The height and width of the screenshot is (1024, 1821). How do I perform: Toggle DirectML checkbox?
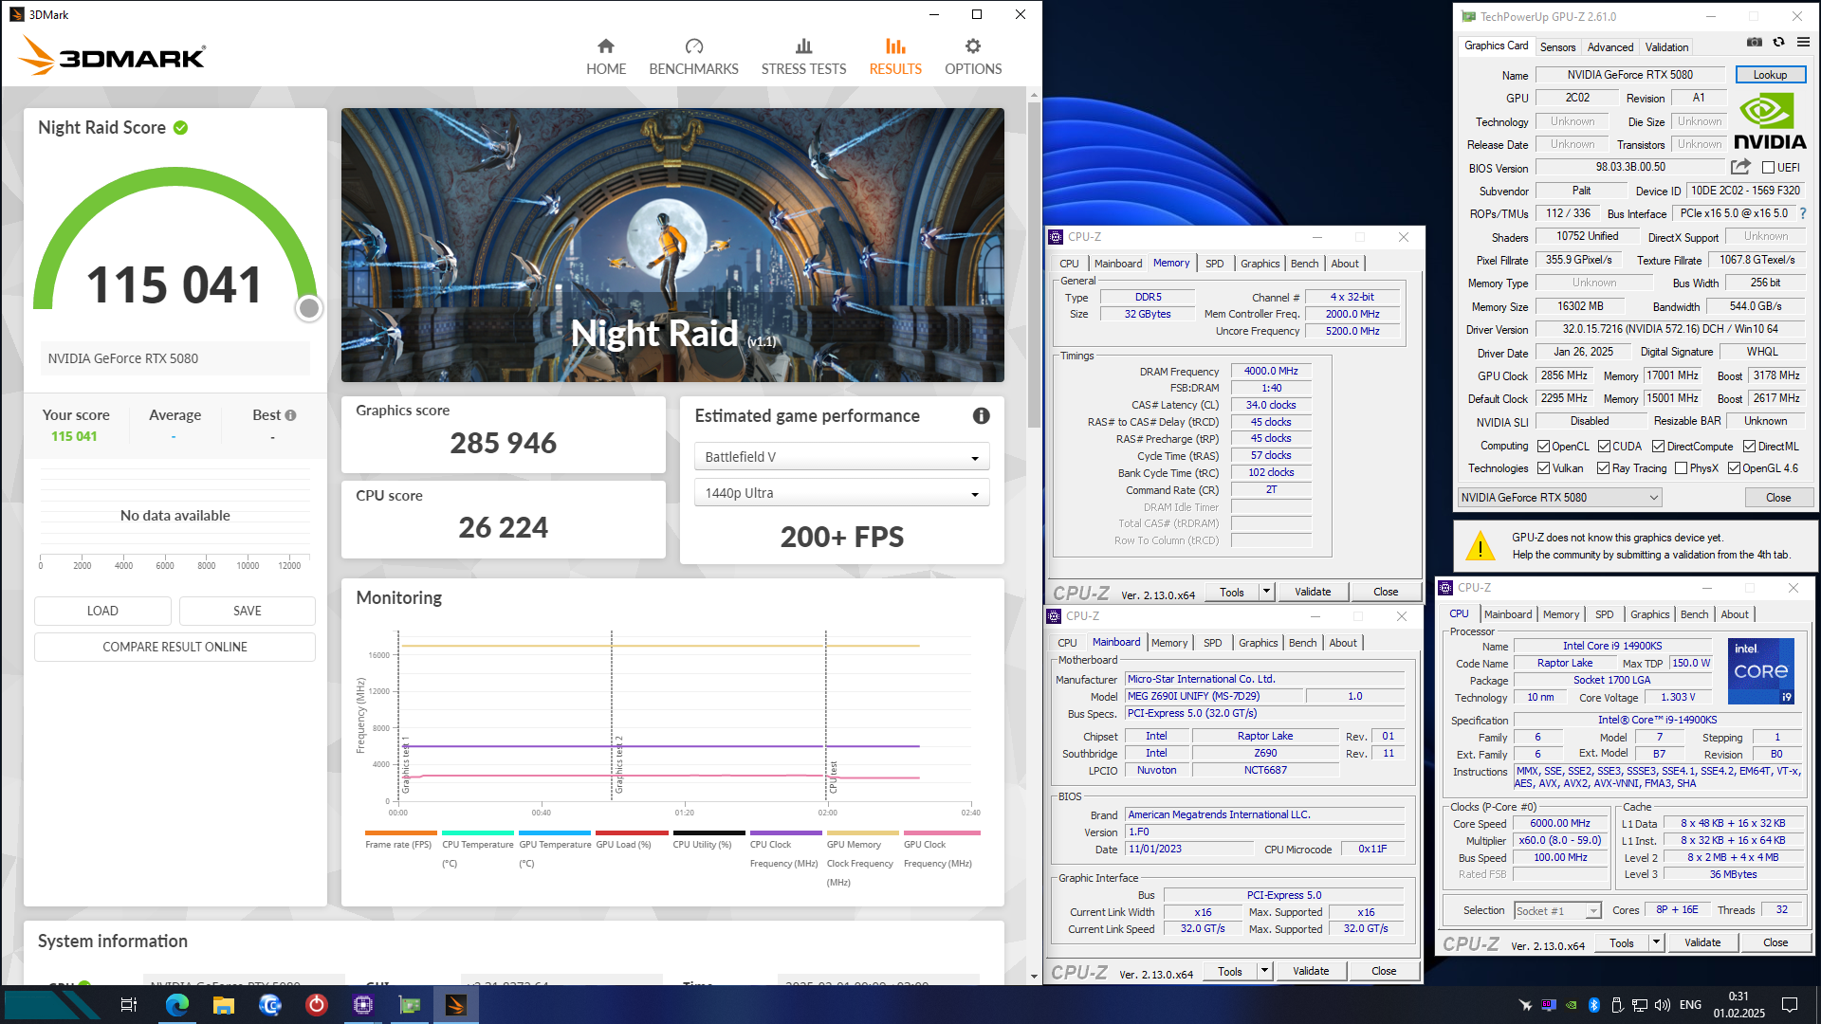(x=1749, y=447)
